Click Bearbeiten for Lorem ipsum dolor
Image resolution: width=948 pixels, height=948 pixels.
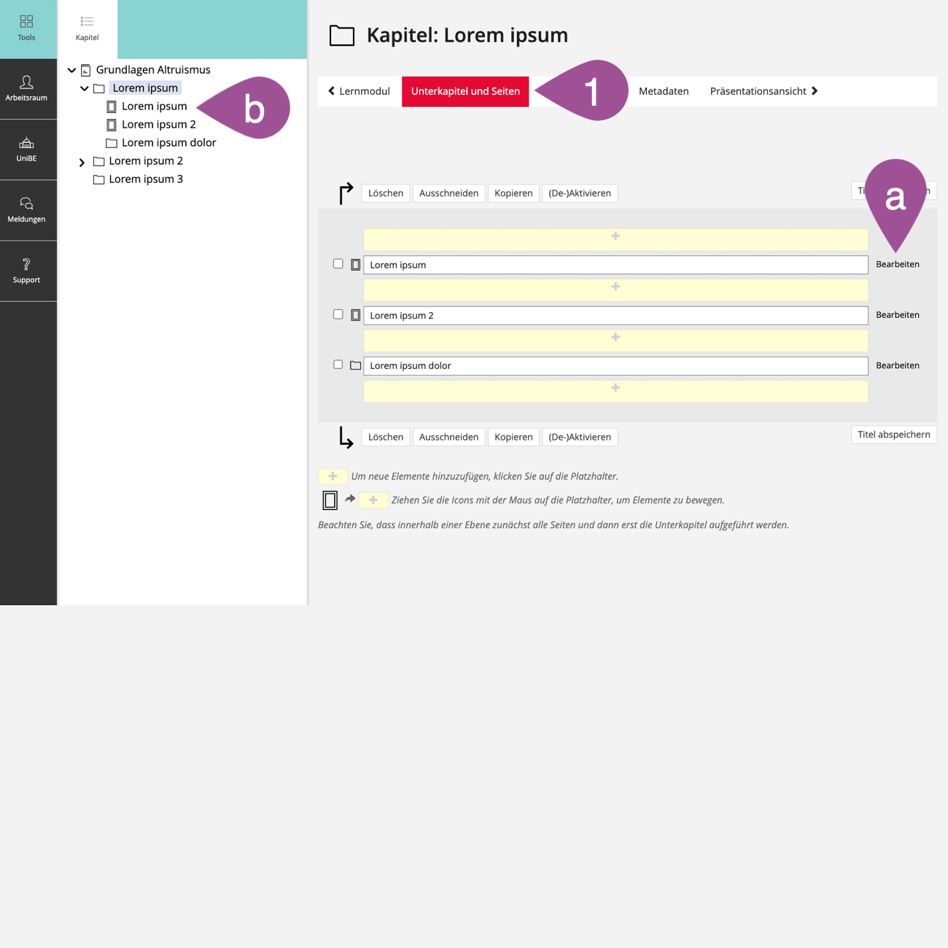(897, 365)
